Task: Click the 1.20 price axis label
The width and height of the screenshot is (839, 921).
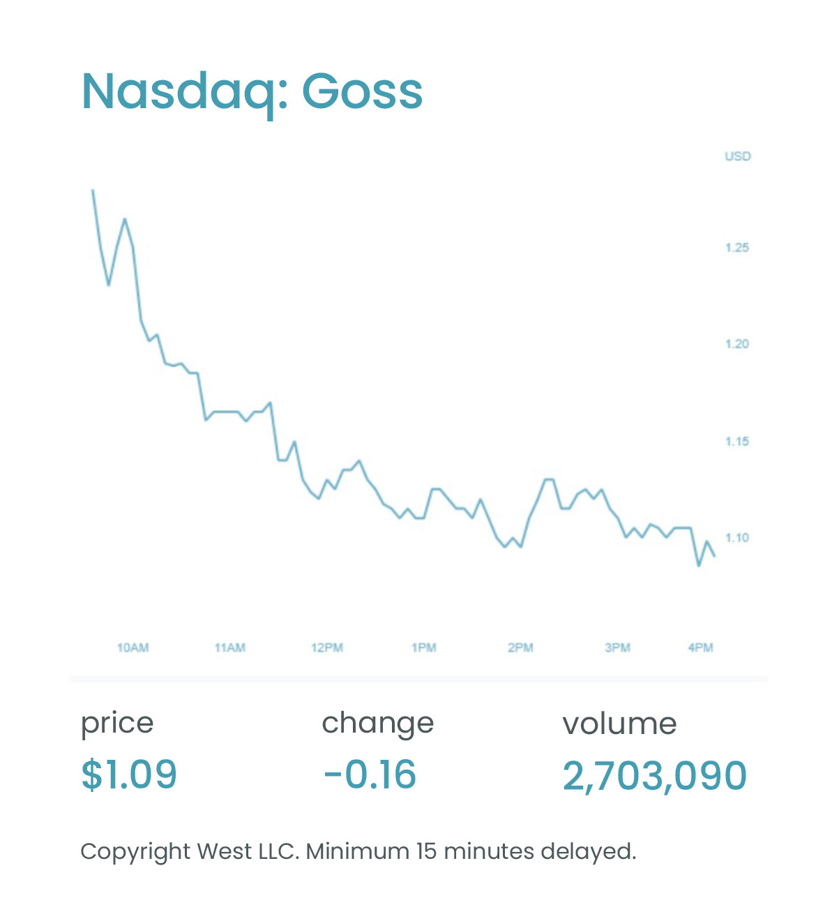Action: (736, 344)
